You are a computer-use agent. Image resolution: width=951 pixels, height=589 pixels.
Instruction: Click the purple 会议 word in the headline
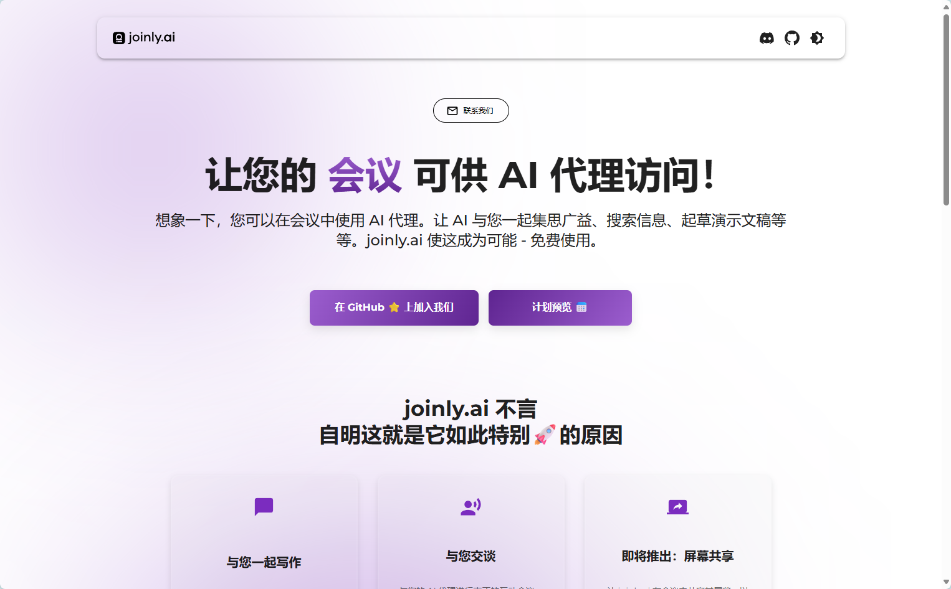click(365, 175)
